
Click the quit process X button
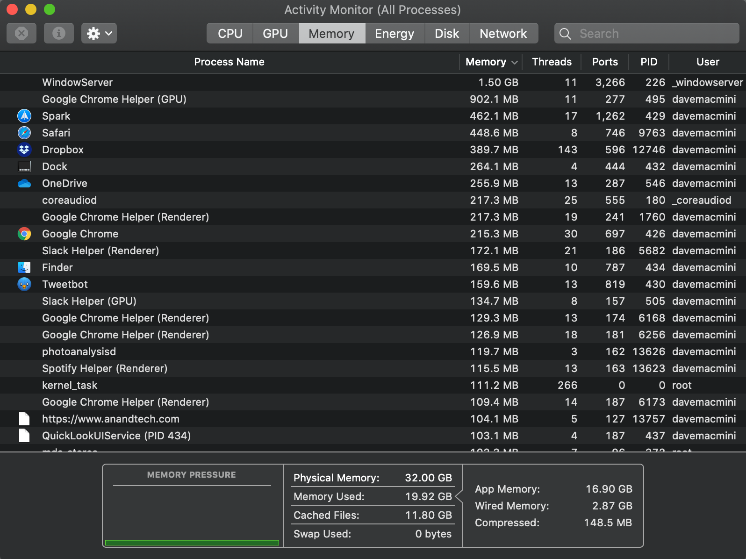pos(22,33)
